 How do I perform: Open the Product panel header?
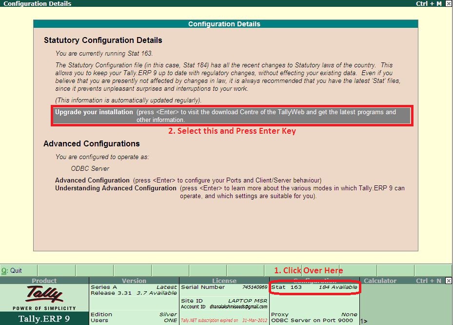point(44,281)
